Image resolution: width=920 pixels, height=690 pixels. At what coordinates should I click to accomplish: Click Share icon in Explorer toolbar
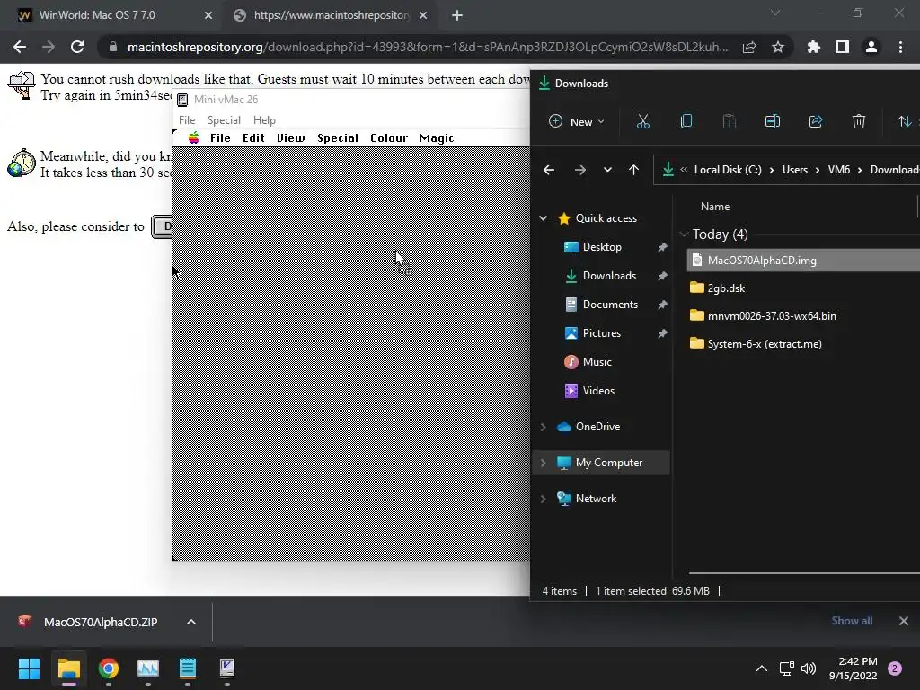click(x=816, y=121)
